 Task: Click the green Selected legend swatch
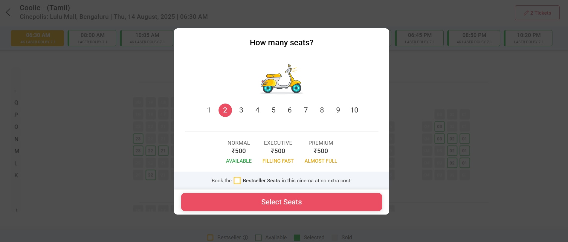pyautogui.click(x=297, y=238)
